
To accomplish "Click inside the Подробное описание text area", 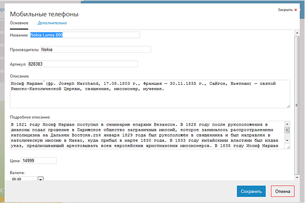I will pyautogui.click(x=144, y=135).
